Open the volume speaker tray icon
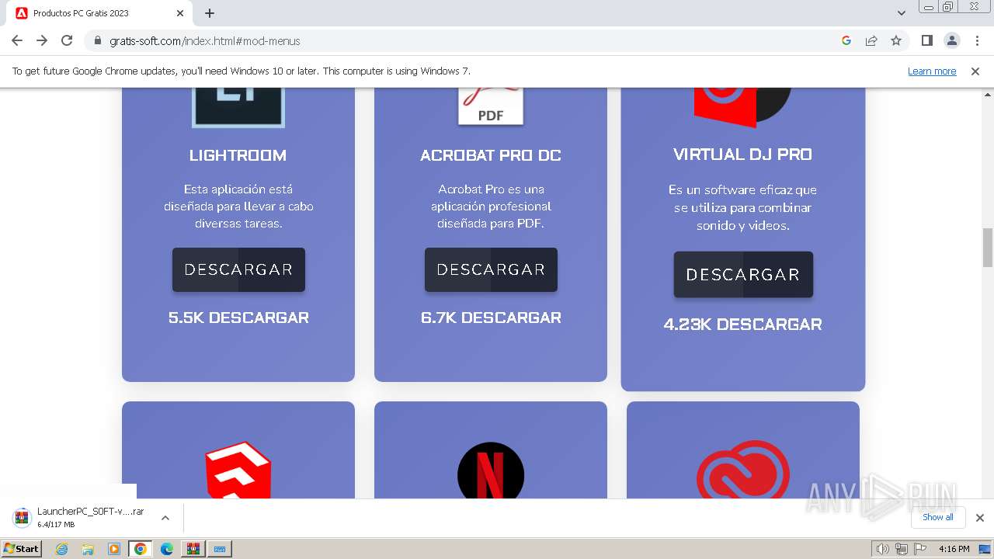The height and width of the screenshot is (559, 994). (x=882, y=549)
